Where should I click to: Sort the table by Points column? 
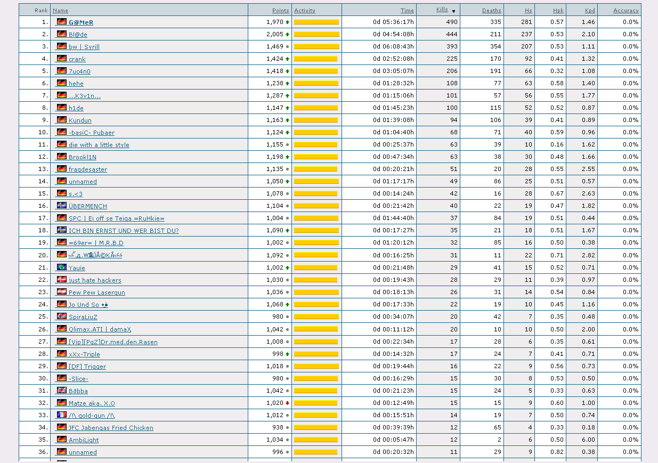[x=280, y=11]
